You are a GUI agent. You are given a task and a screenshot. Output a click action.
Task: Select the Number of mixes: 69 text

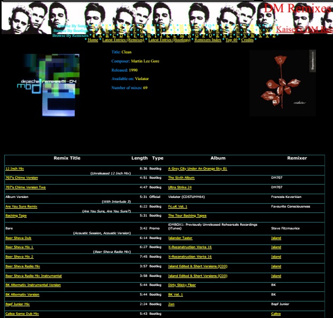tap(129, 88)
